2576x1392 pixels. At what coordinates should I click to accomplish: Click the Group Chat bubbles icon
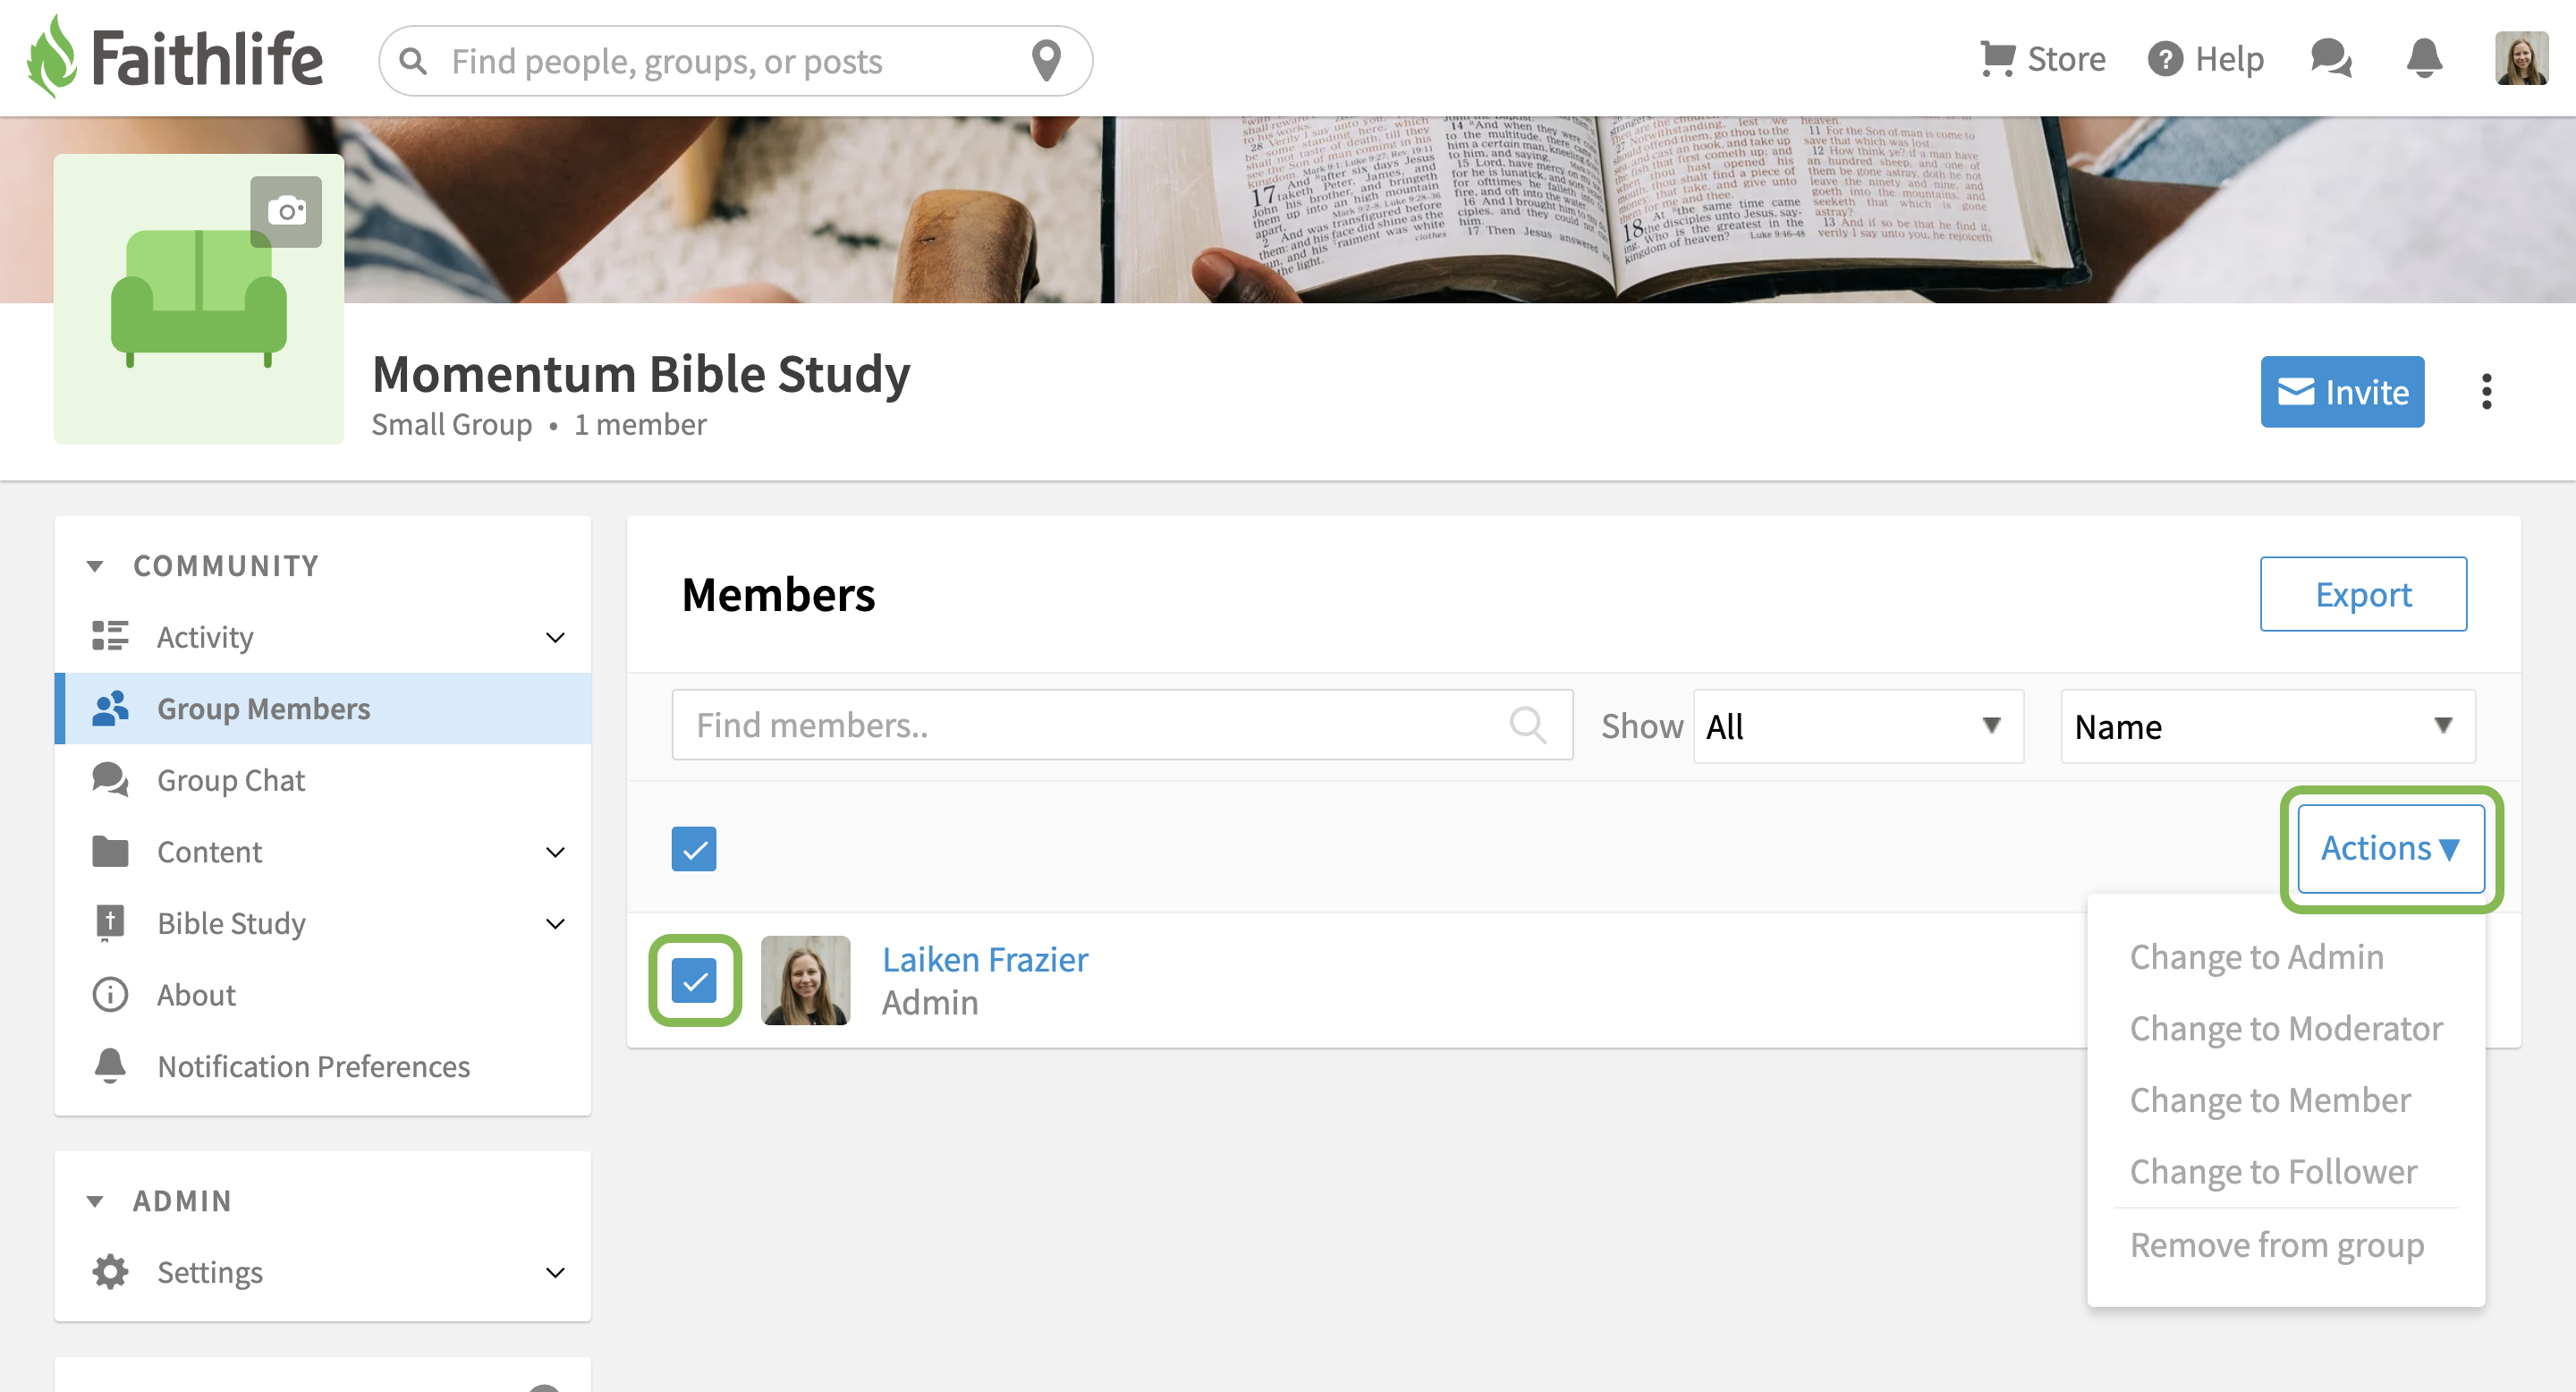coord(110,780)
